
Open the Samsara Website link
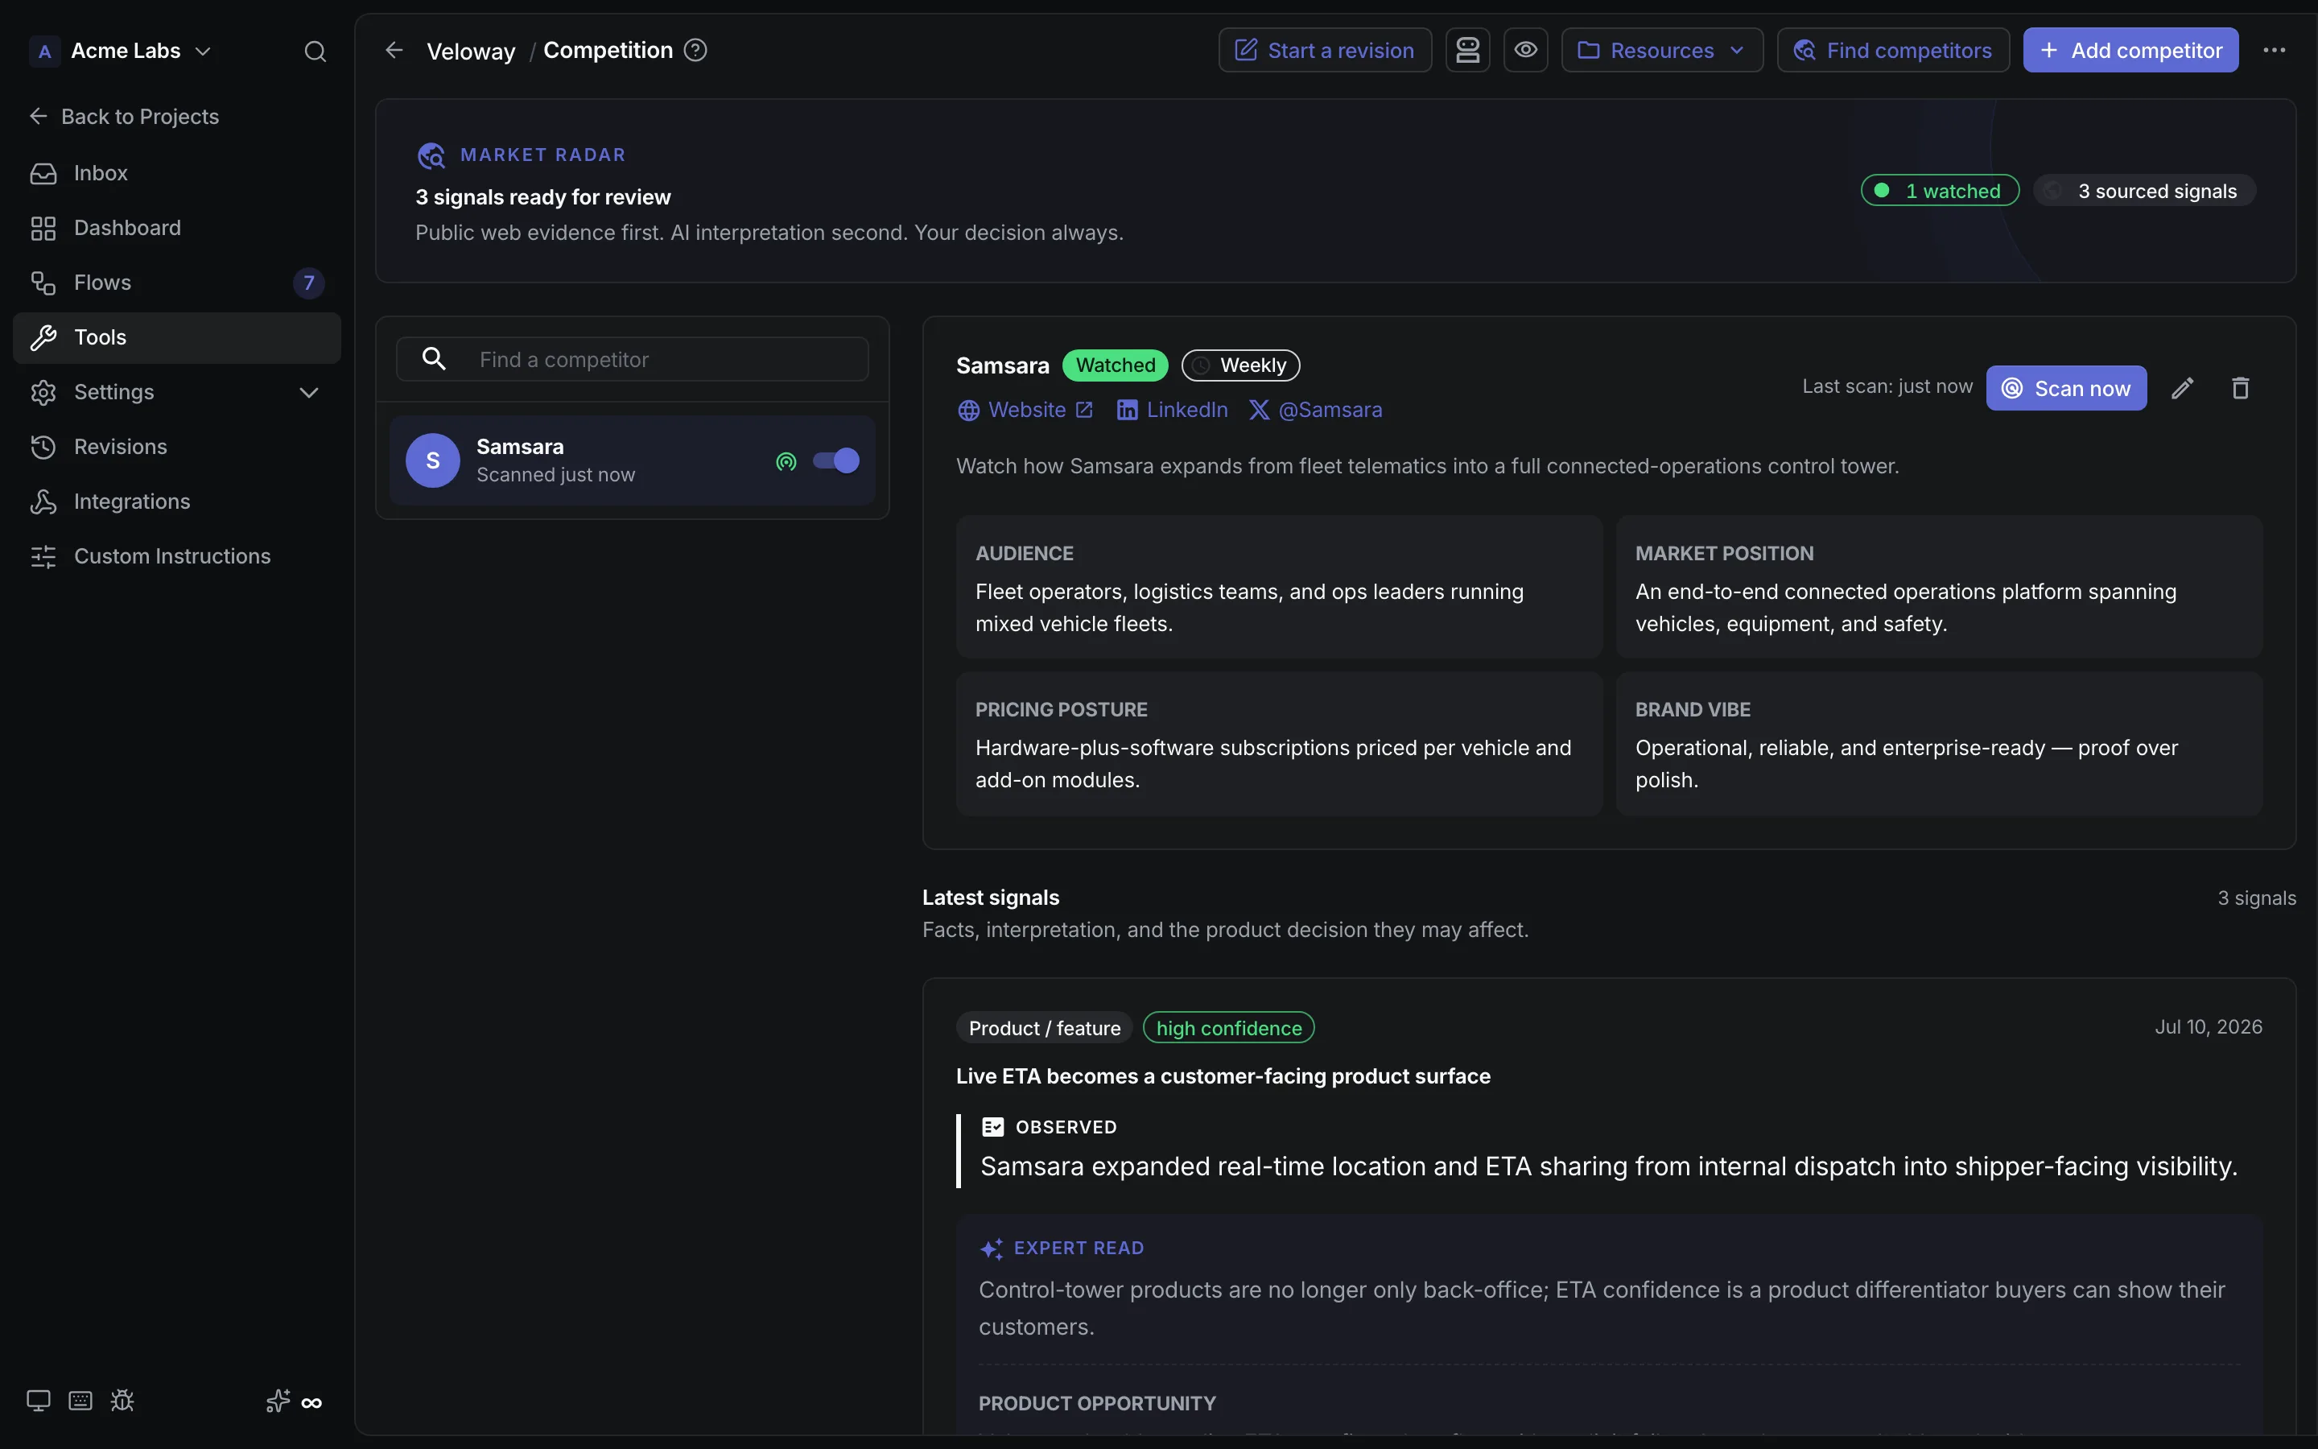click(1025, 411)
